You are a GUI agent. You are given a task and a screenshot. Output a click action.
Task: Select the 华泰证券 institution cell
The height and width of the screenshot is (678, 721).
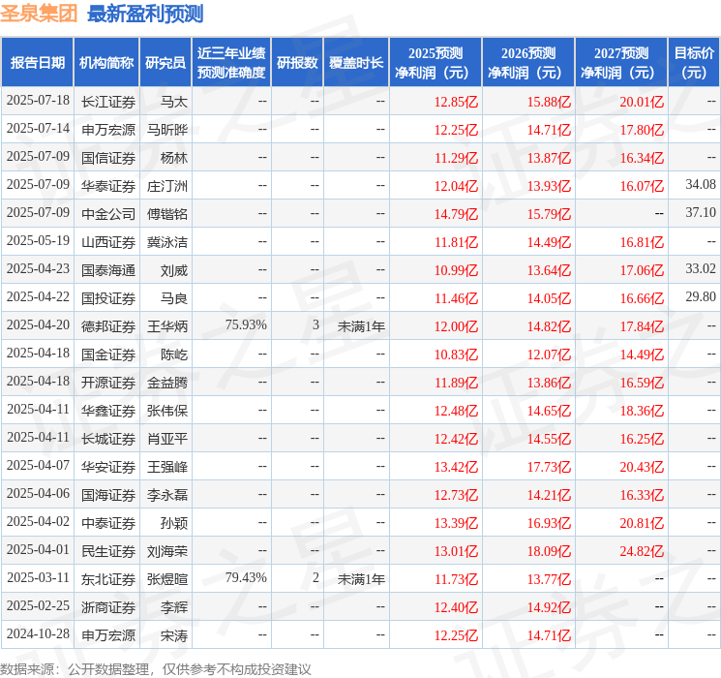click(108, 186)
